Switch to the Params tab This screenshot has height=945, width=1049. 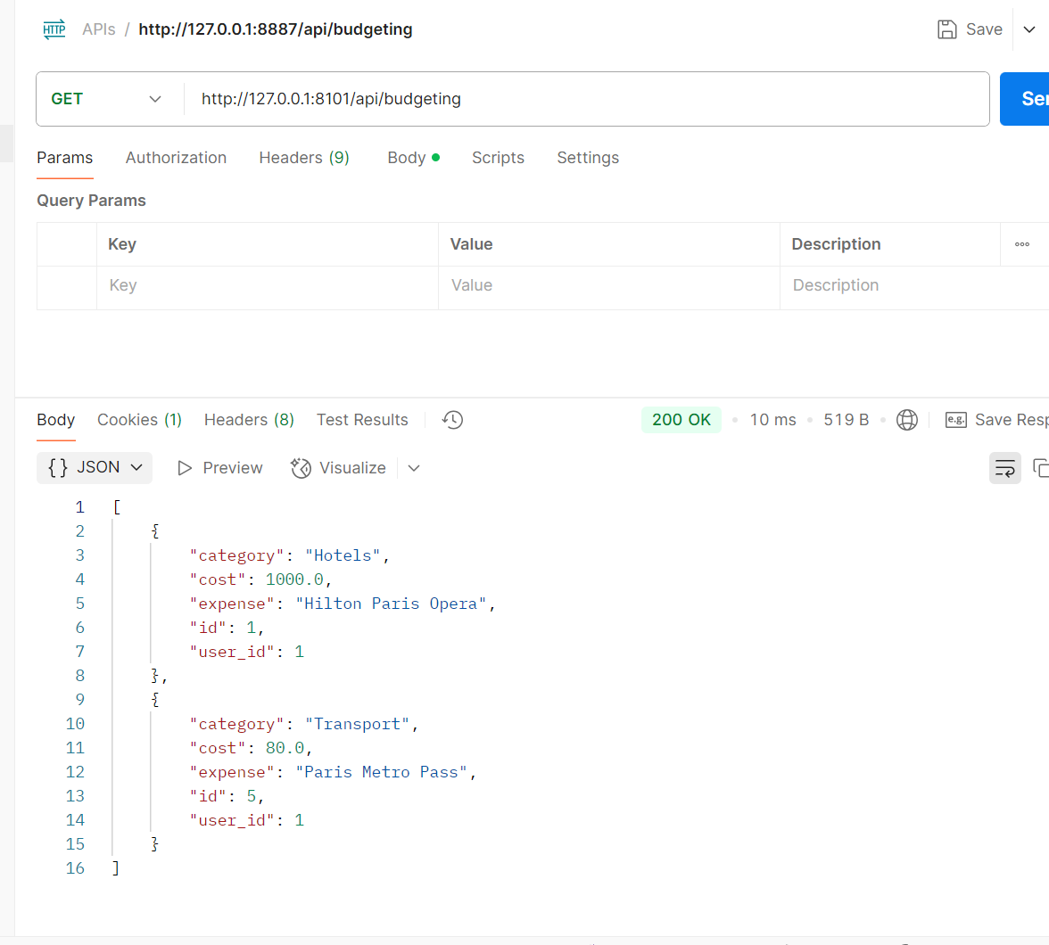point(65,158)
